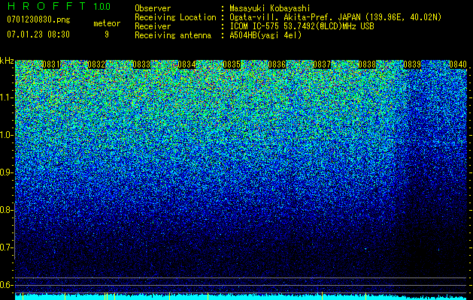Click the kHz axis unit label
Image resolution: width=473 pixels, height=300 pixels.
[7, 61]
